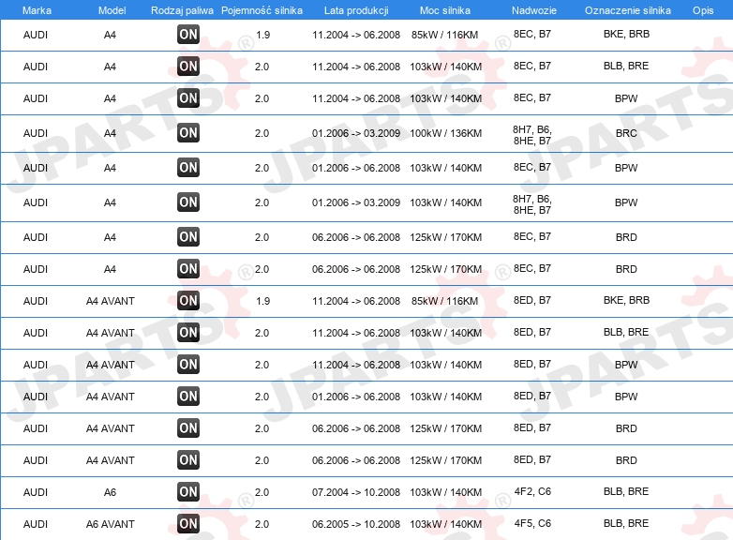The height and width of the screenshot is (540, 733).
Task: Select BLB, BRE in the A6 AVANT row
Action: [626, 523]
